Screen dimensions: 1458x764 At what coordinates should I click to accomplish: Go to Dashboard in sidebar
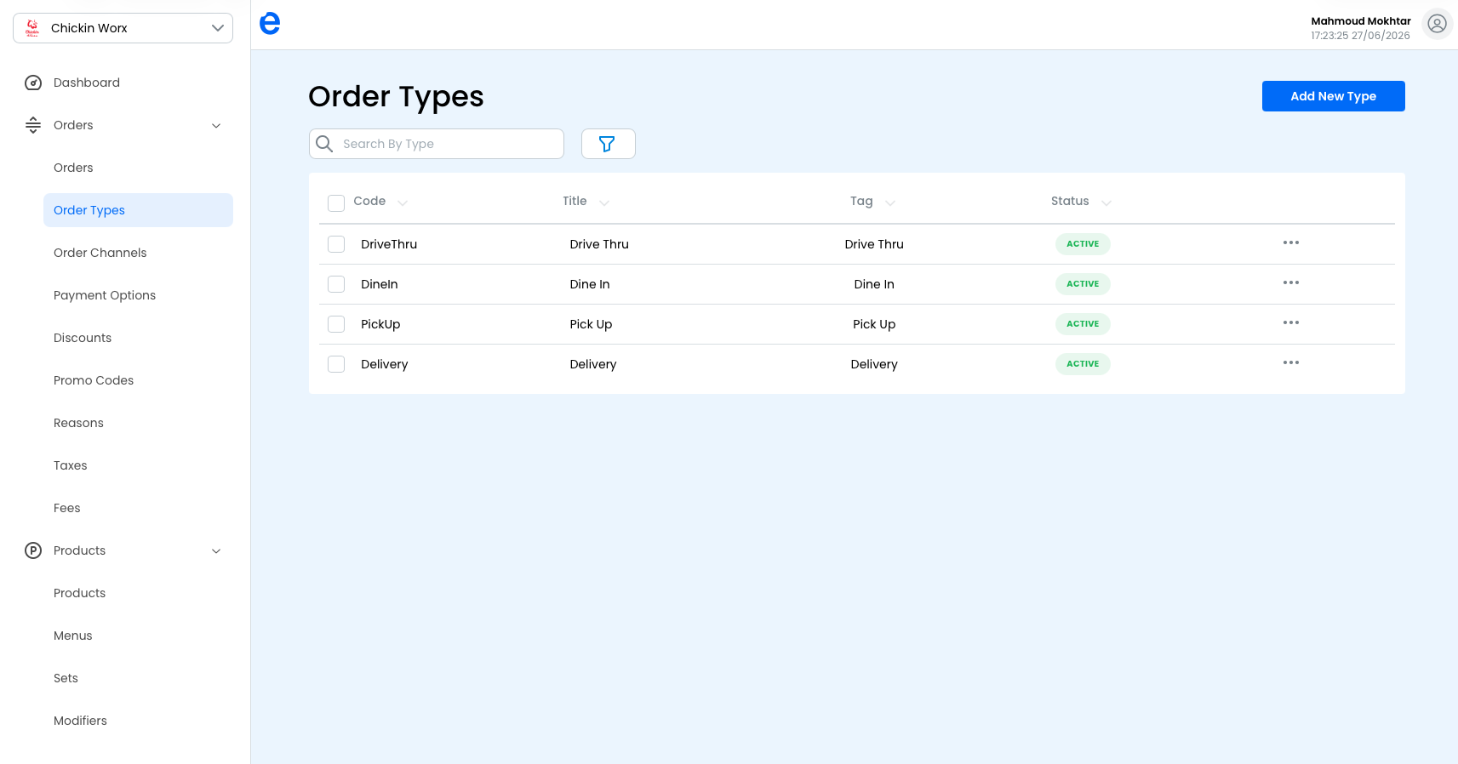(87, 83)
